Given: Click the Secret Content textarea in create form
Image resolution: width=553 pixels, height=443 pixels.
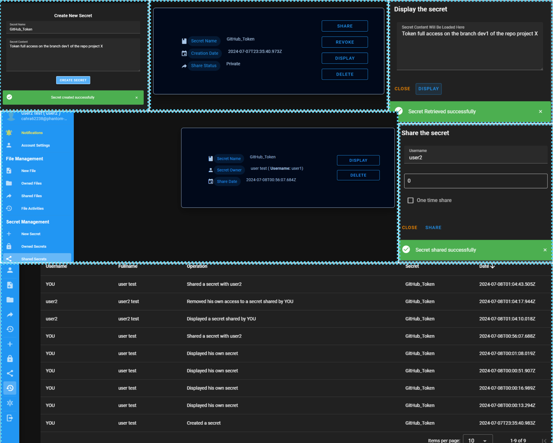Looking at the screenshot, I should point(73,55).
